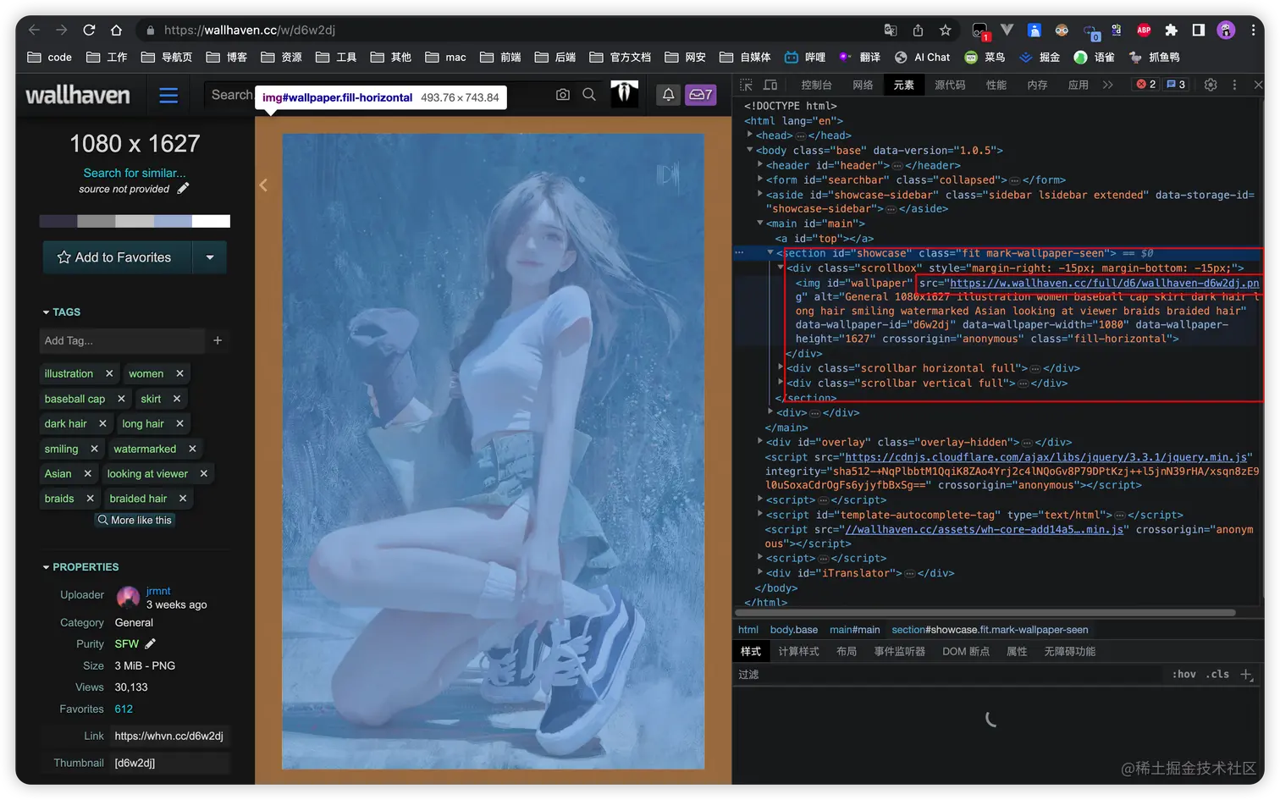Click Add to Favorites button
The image size is (1280, 800).
119,257
